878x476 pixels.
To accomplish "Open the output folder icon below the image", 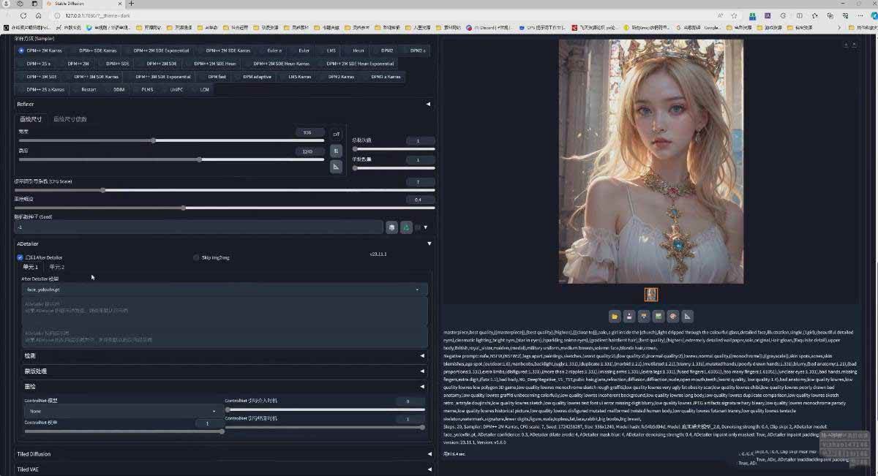I will point(615,315).
